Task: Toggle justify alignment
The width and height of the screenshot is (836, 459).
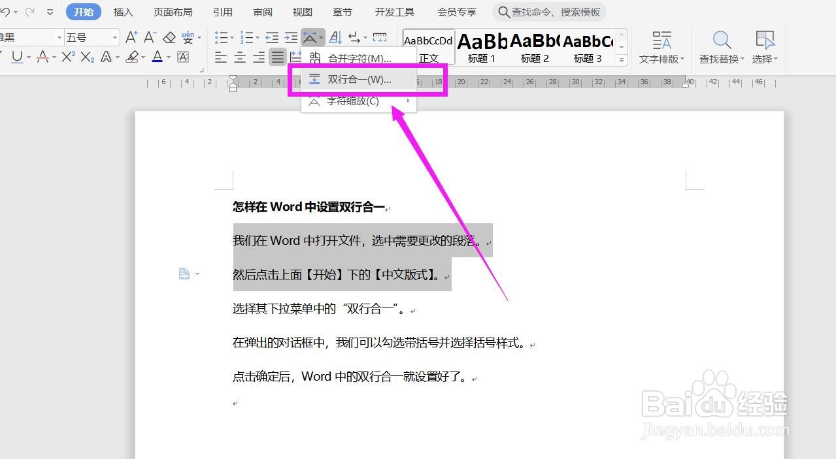Action: [278, 57]
